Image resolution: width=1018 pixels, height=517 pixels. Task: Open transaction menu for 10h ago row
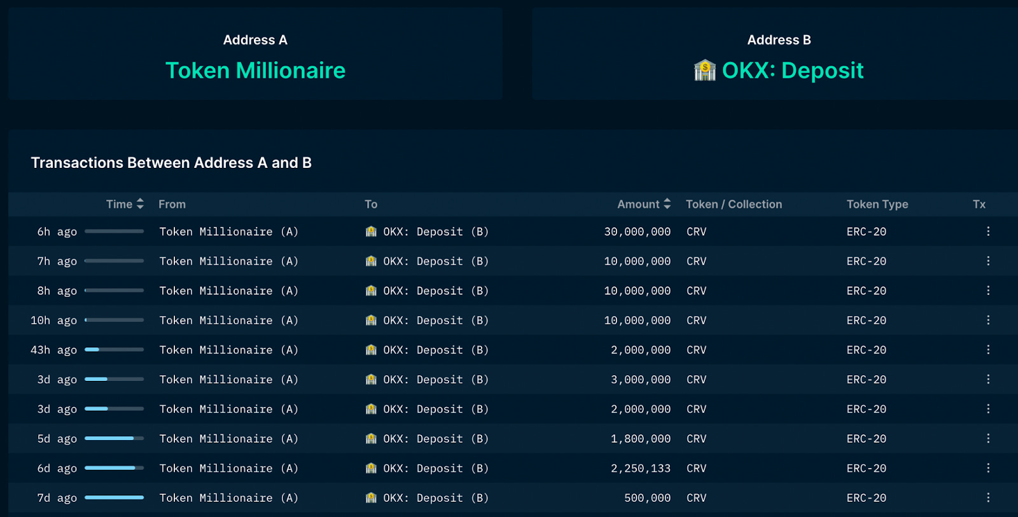pyautogui.click(x=988, y=320)
